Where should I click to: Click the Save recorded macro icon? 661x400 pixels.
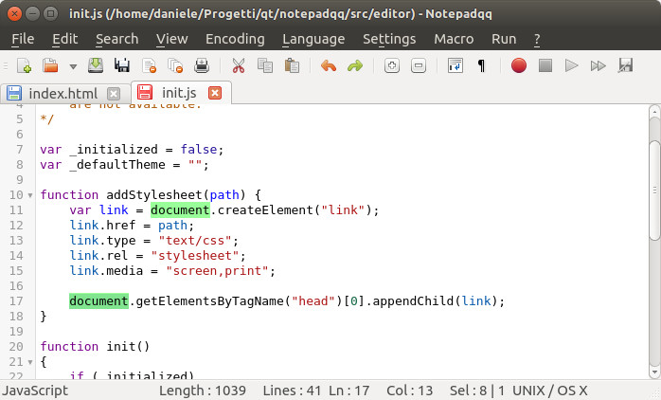(625, 65)
